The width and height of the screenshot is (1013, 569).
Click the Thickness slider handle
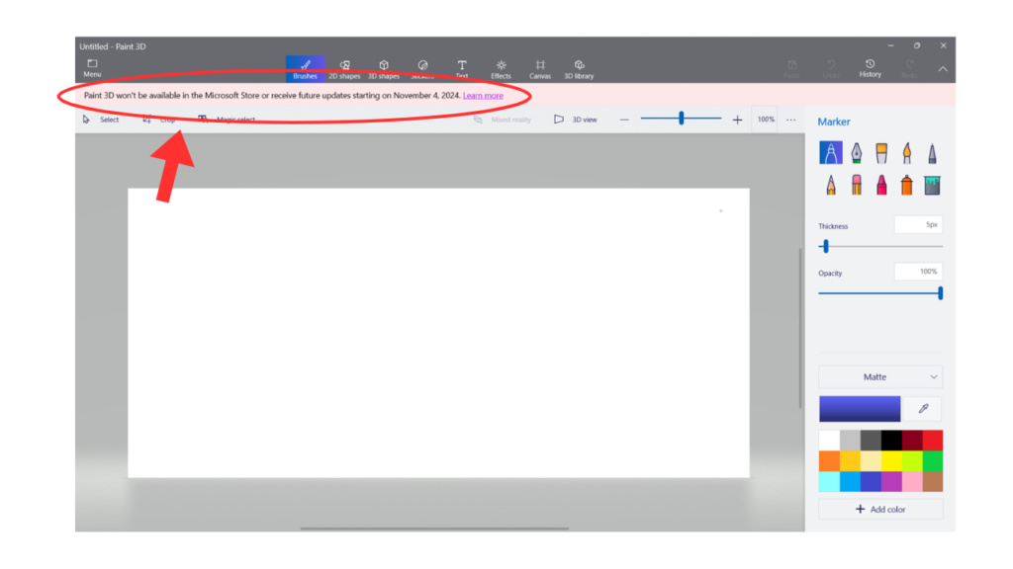tap(825, 246)
